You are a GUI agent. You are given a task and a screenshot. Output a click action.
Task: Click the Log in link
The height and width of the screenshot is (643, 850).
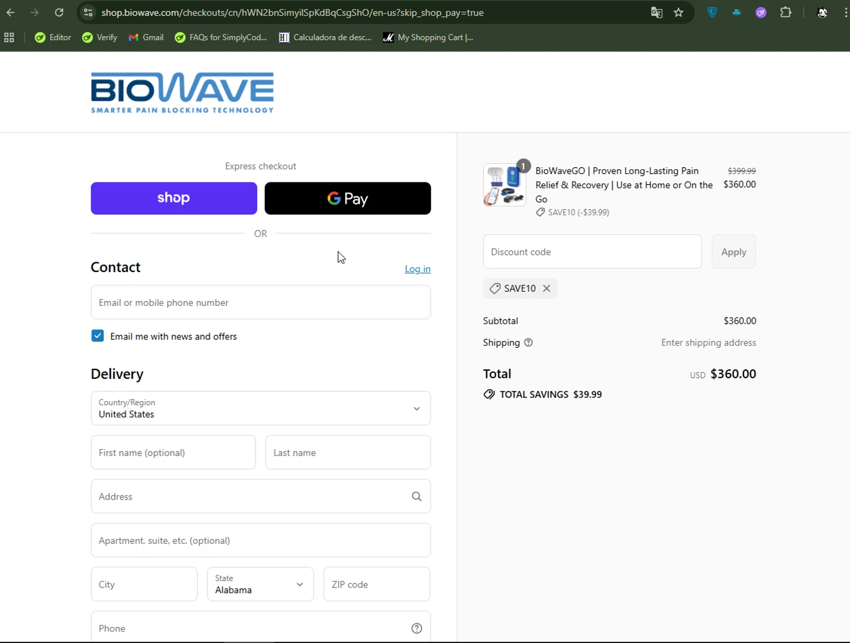[418, 269]
